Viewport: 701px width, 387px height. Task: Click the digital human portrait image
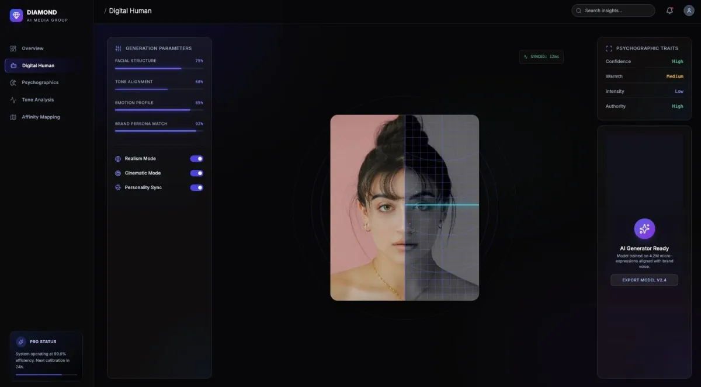[404, 208]
